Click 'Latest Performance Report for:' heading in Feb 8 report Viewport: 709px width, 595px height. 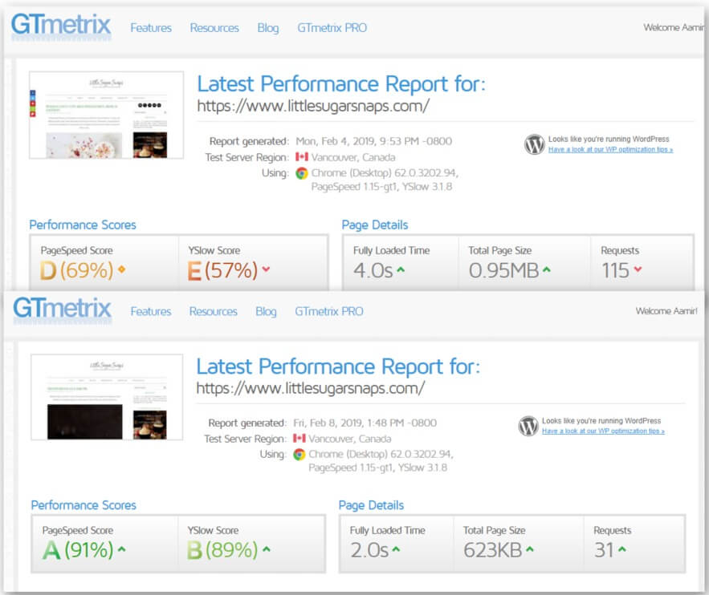[x=338, y=366]
